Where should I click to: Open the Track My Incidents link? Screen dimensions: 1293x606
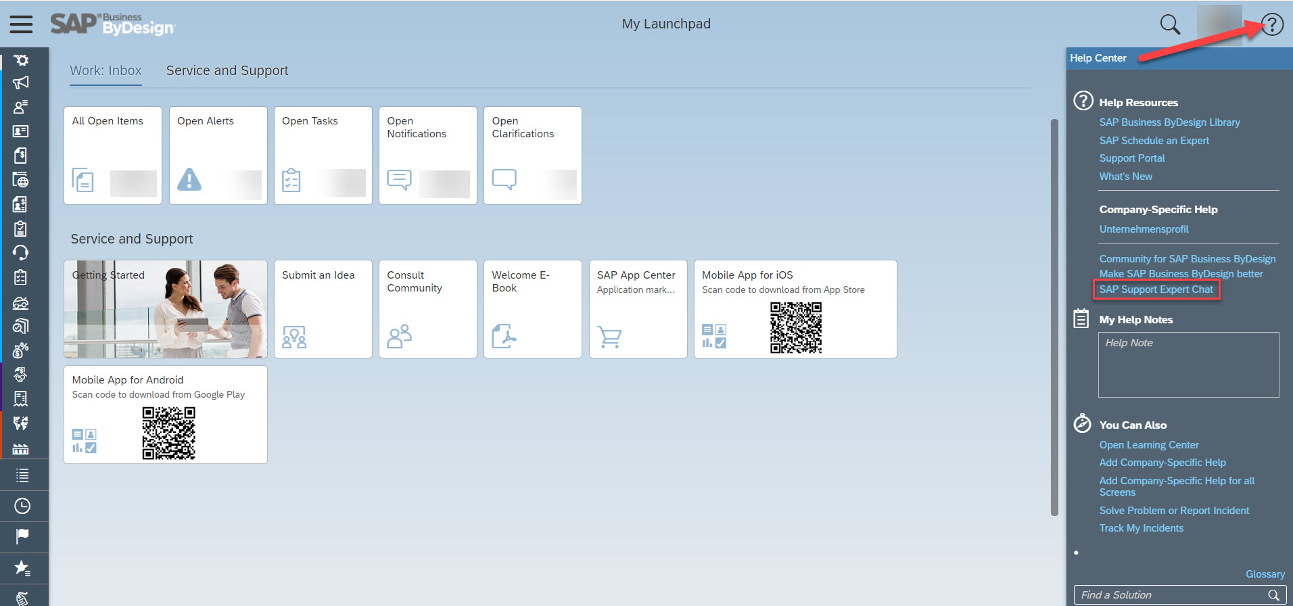(1141, 528)
